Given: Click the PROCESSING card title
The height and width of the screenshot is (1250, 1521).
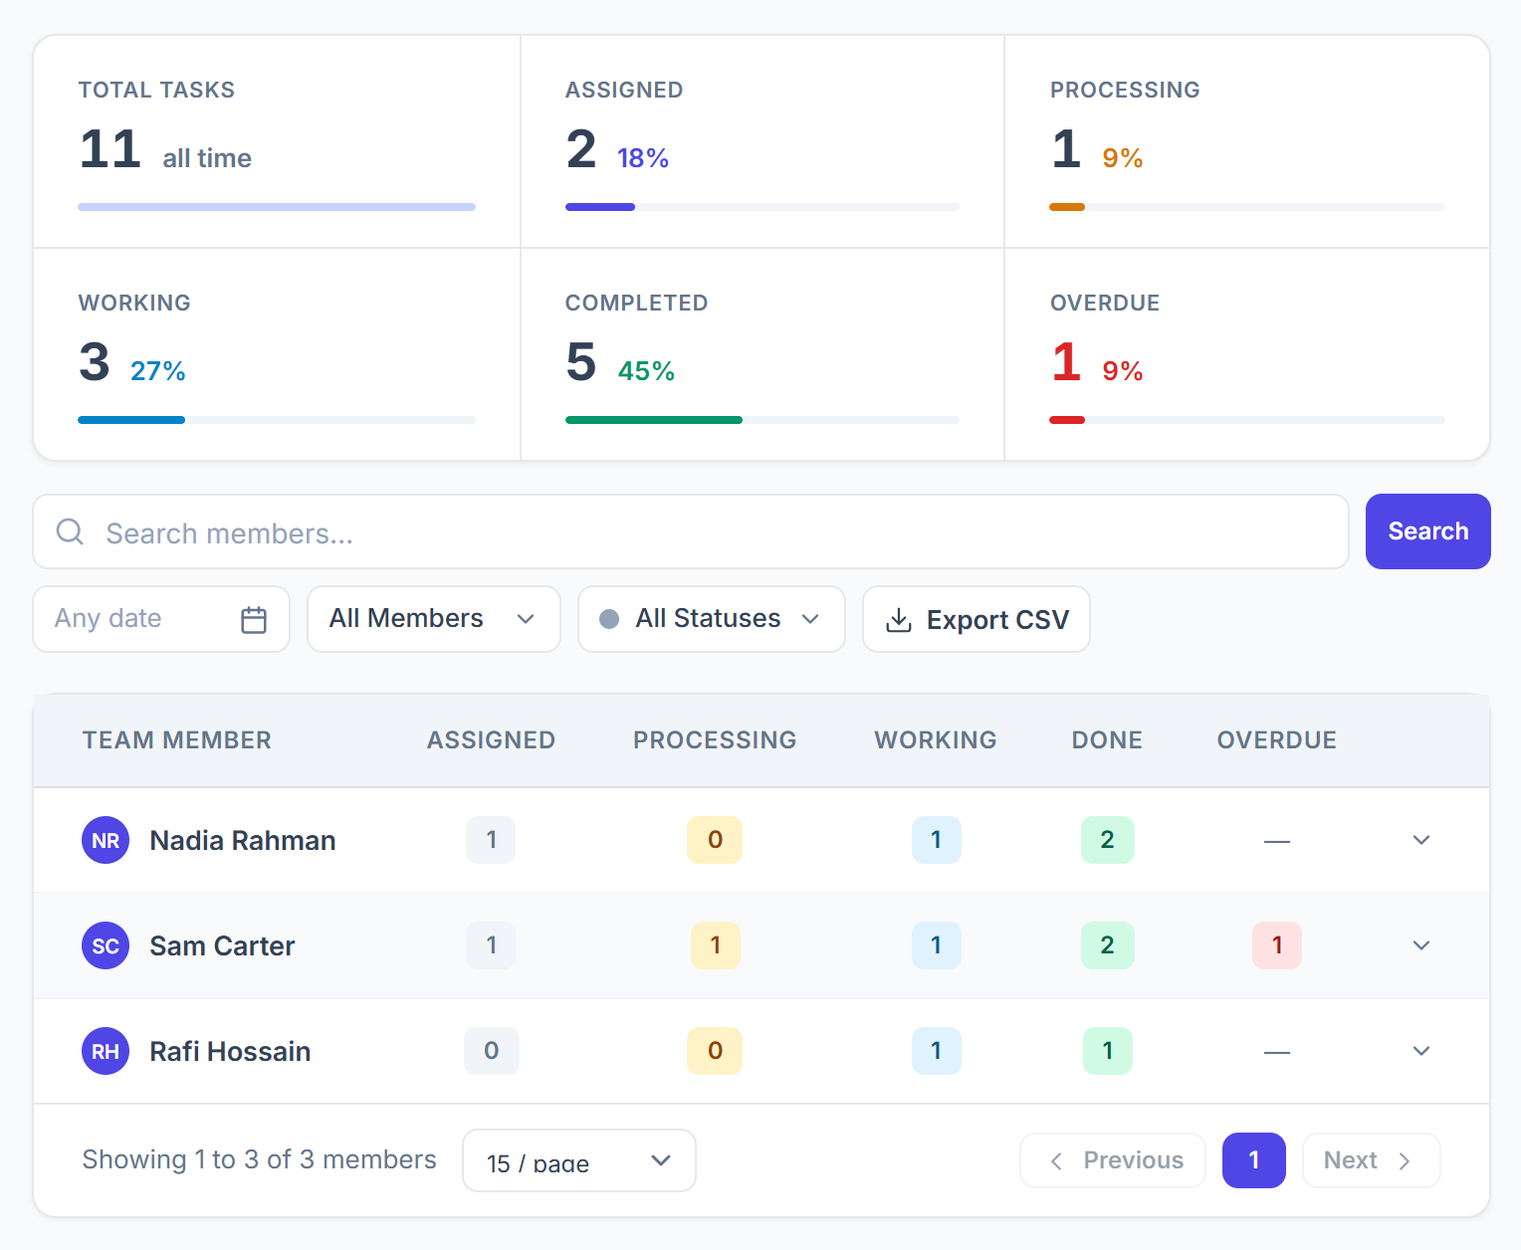Looking at the screenshot, I should click(x=1125, y=90).
